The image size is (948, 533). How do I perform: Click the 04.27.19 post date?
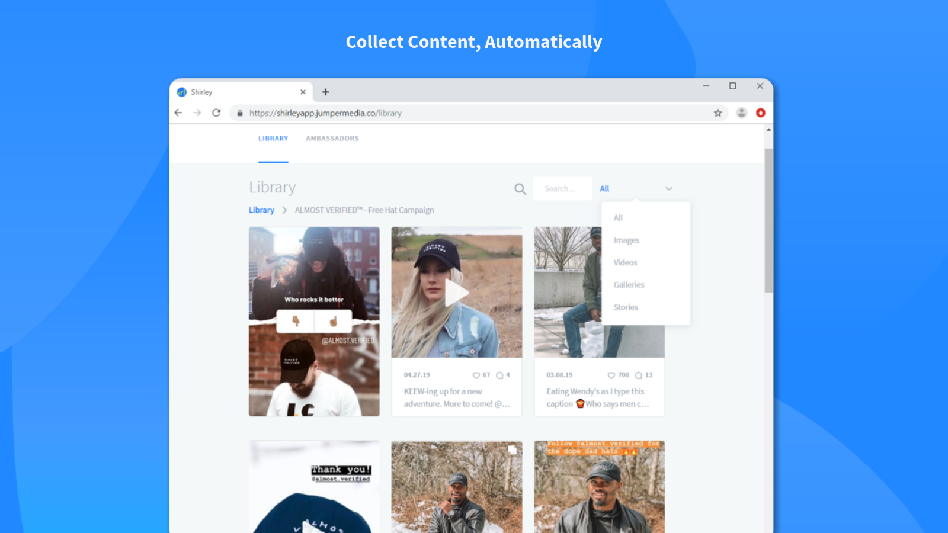417,375
